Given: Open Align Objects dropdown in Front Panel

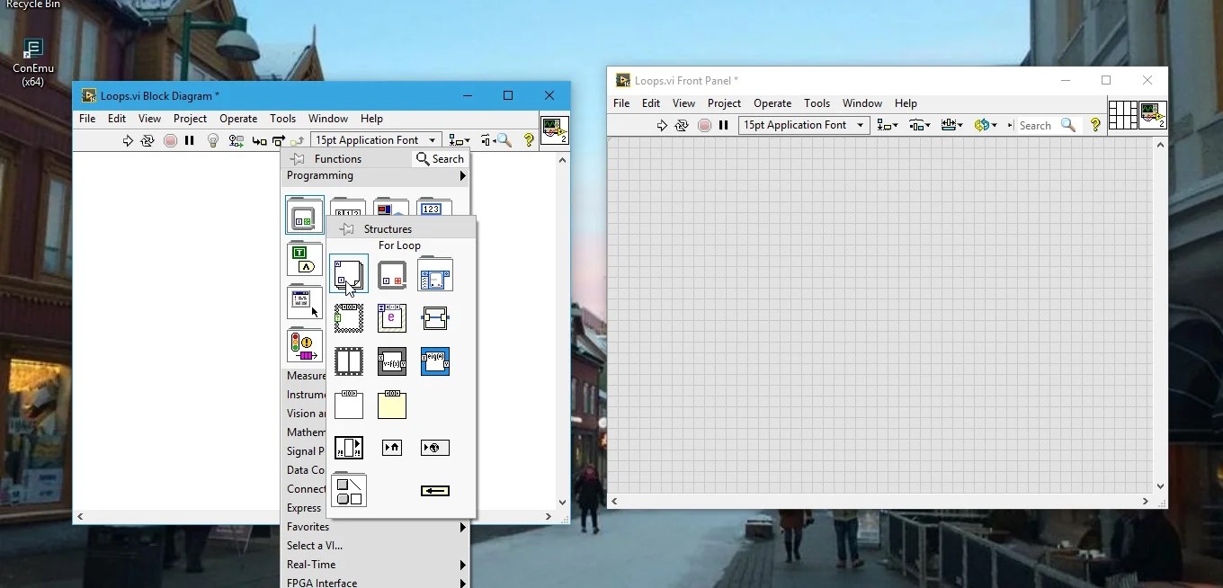Looking at the screenshot, I should [x=888, y=125].
